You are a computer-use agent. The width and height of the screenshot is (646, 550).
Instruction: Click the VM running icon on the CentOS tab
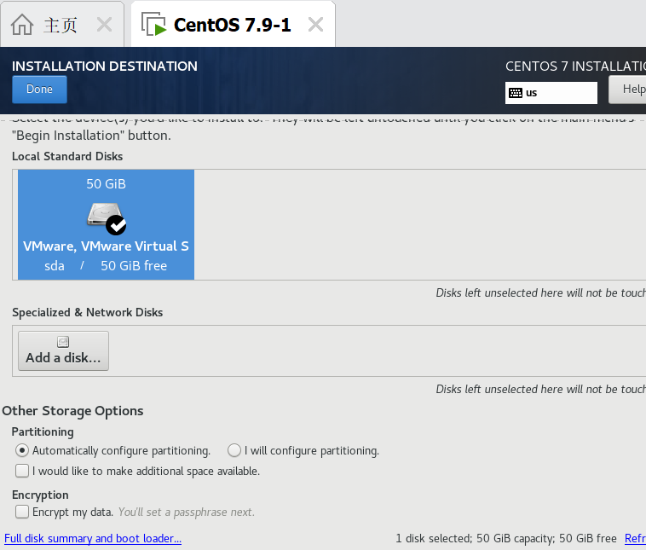(153, 24)
